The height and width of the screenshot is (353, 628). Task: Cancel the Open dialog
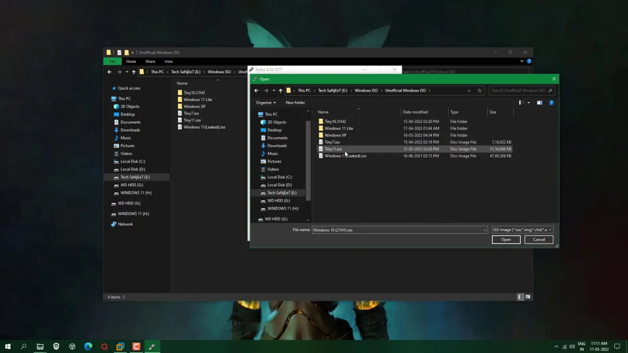point(539,240)
